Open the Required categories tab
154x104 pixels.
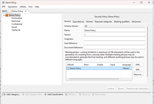coord(103,22)
